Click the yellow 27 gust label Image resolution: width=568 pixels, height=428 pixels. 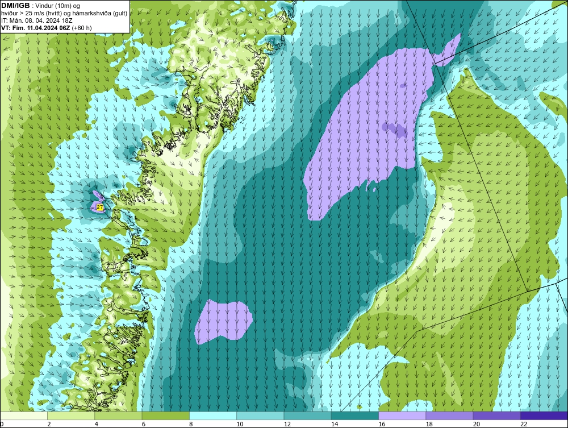100,207
